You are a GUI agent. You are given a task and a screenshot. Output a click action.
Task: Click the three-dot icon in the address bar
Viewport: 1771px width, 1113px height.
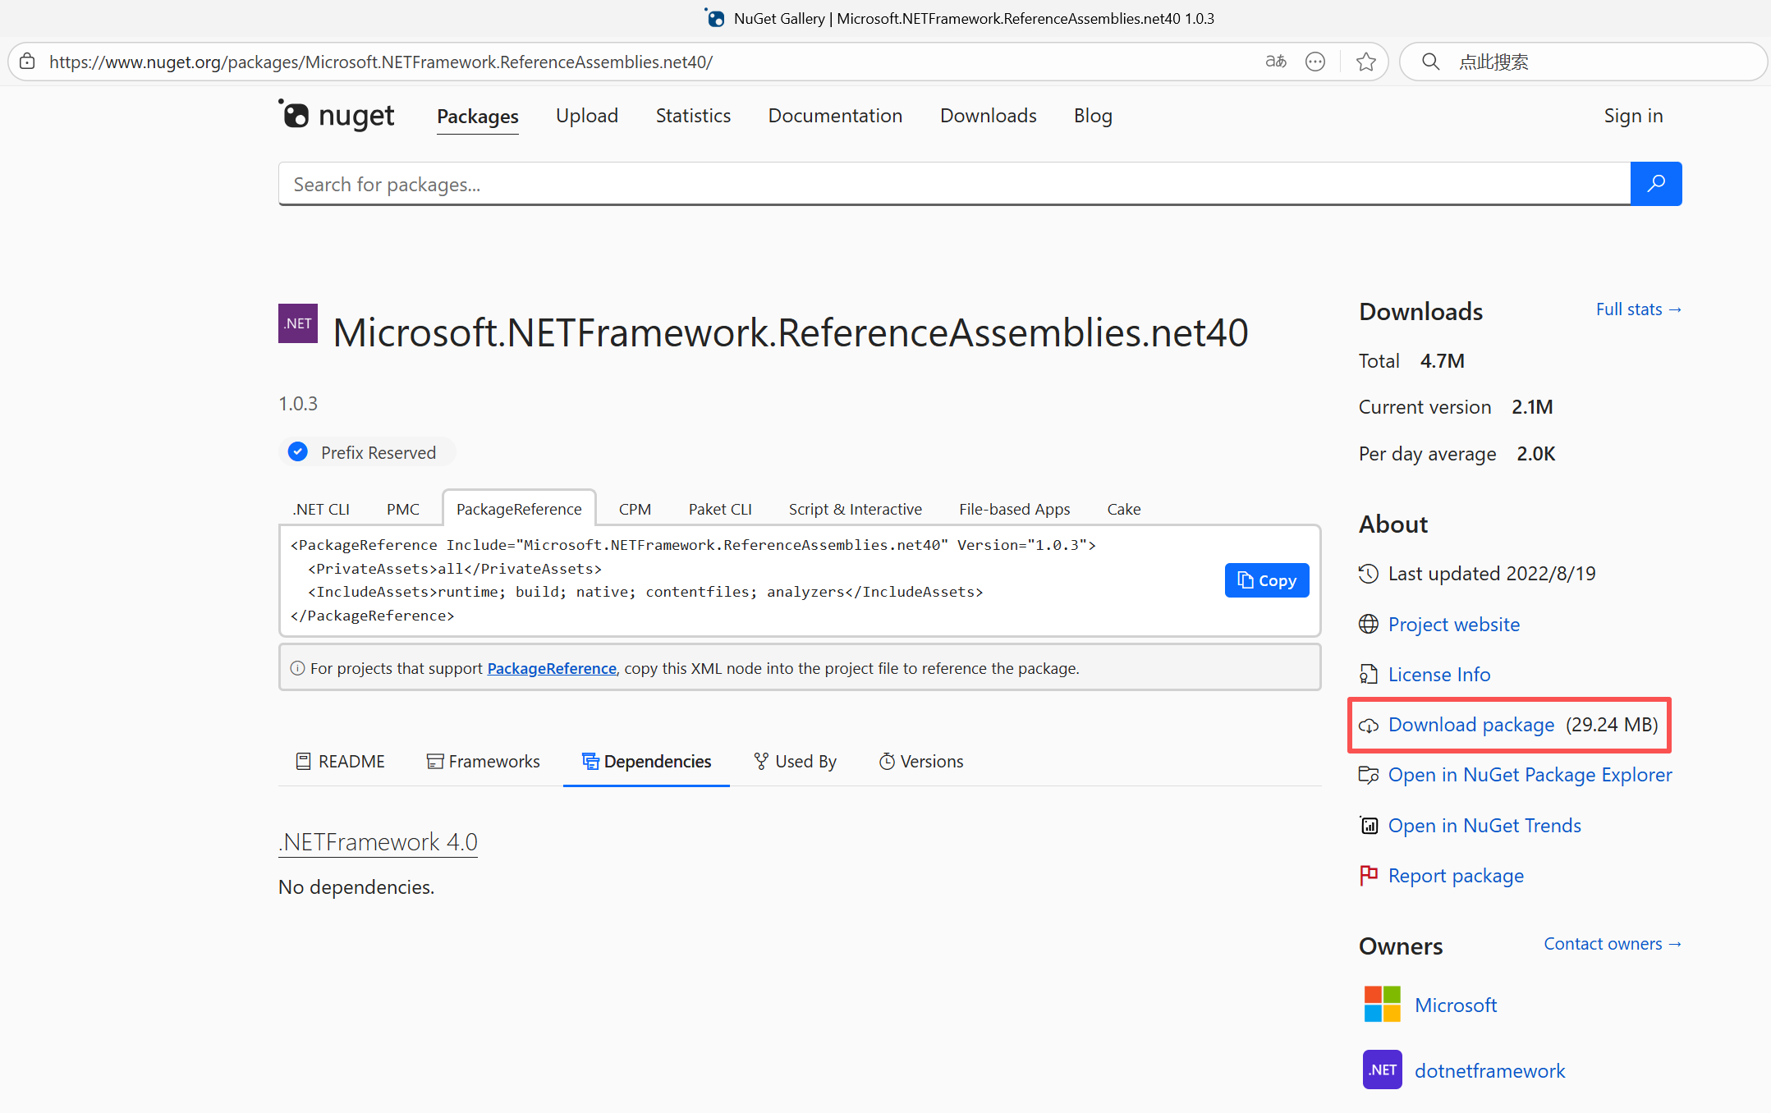[x=1314, y=62]
